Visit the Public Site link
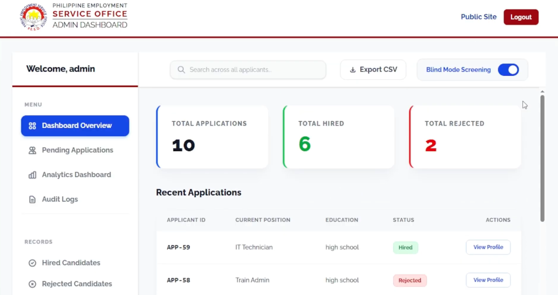This screenshot has width=558, height=295. click(479, 17)
